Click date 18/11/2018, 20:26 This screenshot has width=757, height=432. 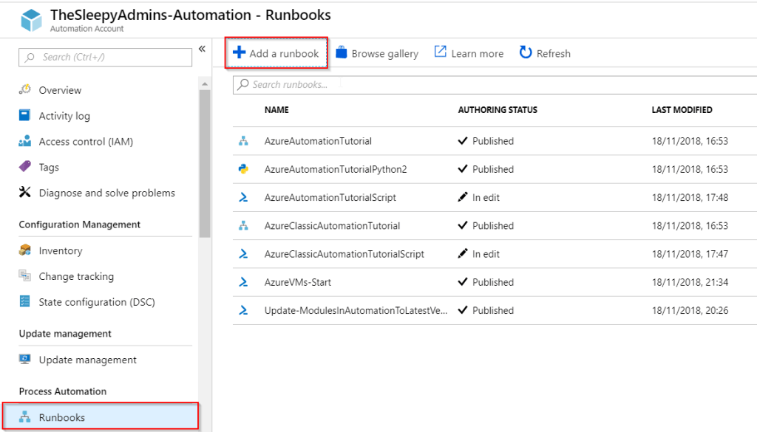point(690,310)
